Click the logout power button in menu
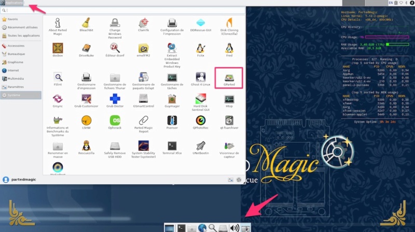415x232 pixels. point(239,180)
